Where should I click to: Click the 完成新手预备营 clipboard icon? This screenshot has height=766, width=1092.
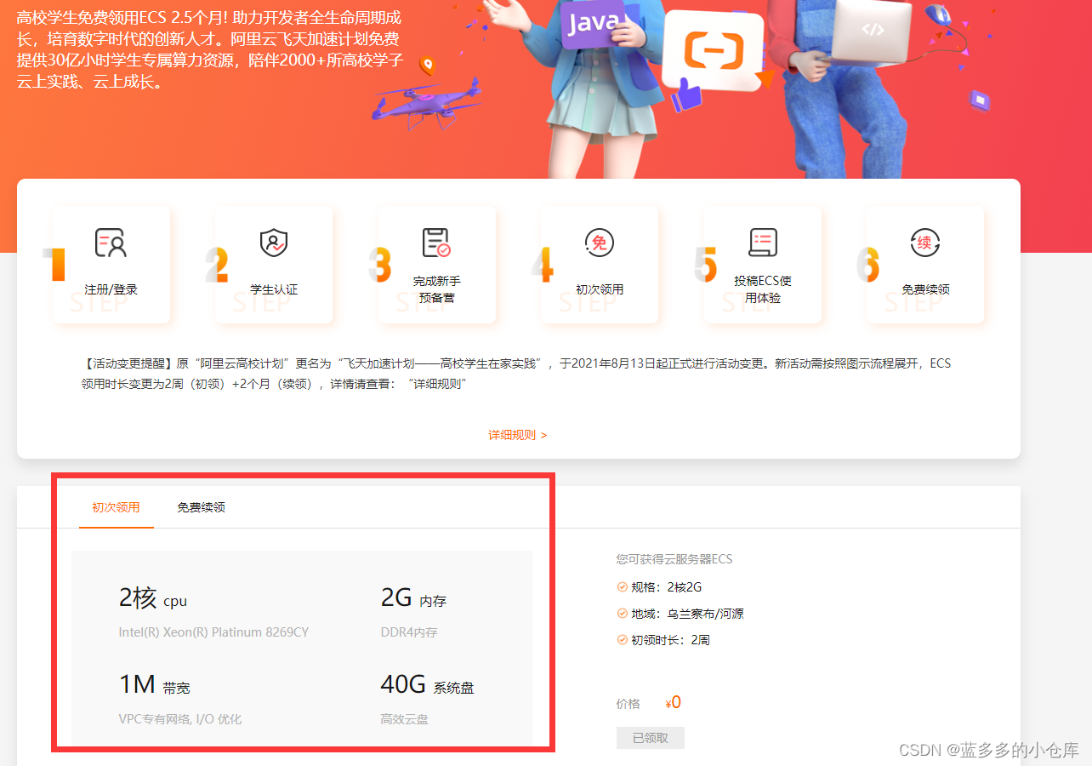click(436, 243)
